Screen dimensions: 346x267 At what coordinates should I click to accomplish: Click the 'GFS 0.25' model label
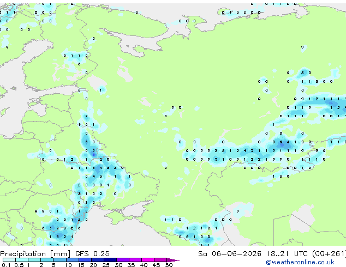(x=92, y=254)
